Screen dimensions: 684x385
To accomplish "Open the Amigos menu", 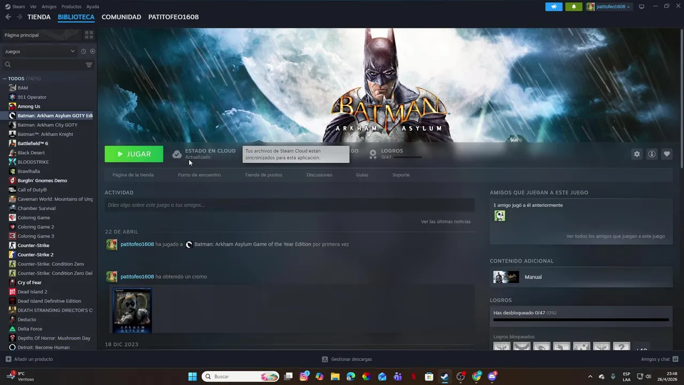I will coord(49,6).
